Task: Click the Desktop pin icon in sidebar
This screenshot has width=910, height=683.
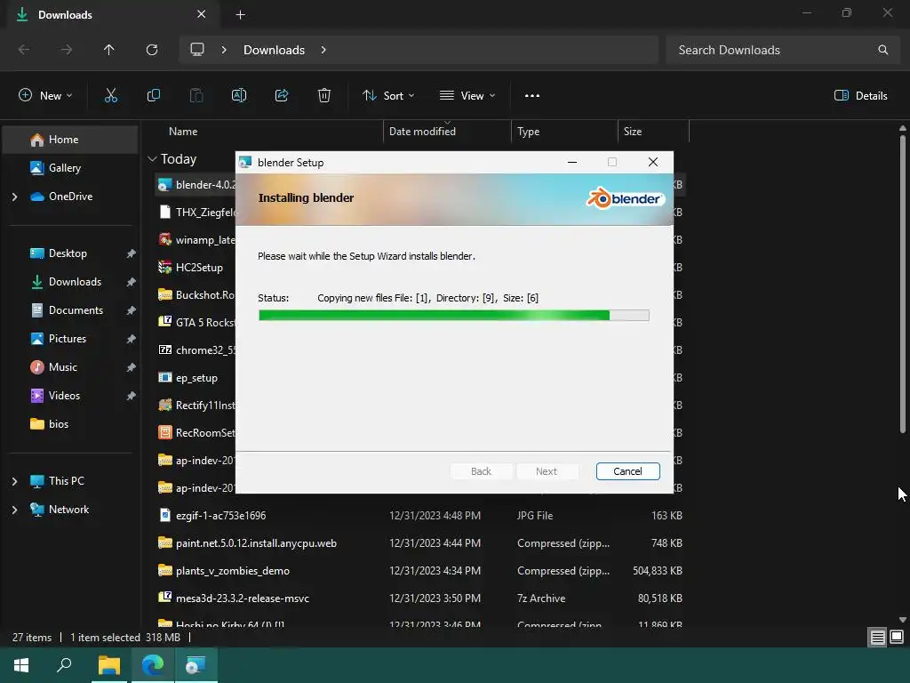Action: (x=132, y=253)
